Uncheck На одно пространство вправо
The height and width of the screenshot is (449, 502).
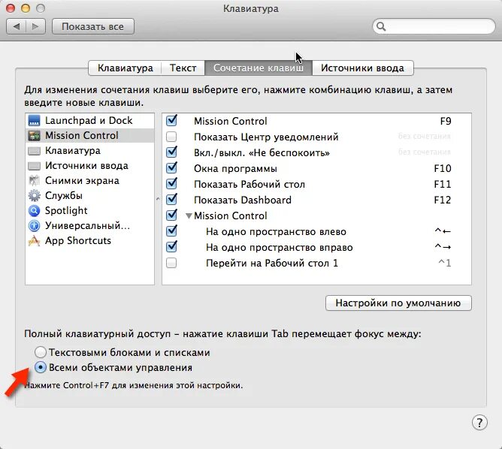pyautogui.click(x=171, y=246)
